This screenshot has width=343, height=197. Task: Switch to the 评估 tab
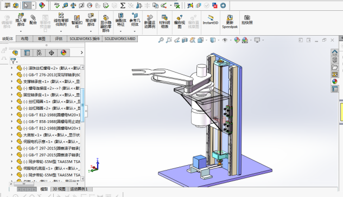(59, 38)
